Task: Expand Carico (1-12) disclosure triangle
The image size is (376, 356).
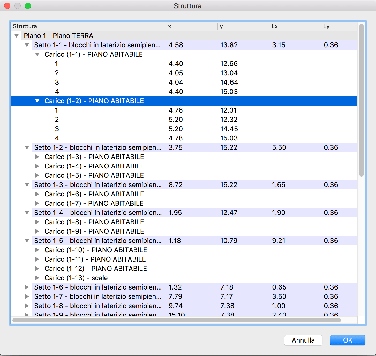Action: pyautogui.click(x=37, y=269)
